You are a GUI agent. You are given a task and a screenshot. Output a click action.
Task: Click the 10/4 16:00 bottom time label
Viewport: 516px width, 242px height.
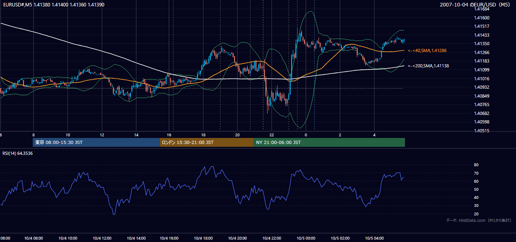point(169,238)
